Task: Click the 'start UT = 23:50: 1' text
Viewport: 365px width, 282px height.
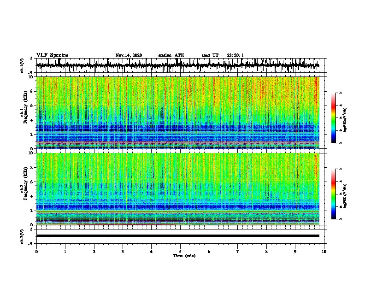Action: click(223, 55)
